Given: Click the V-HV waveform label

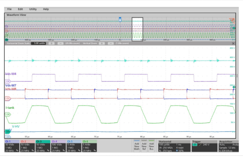Looking at the screenshot, I should pos(16,127).
